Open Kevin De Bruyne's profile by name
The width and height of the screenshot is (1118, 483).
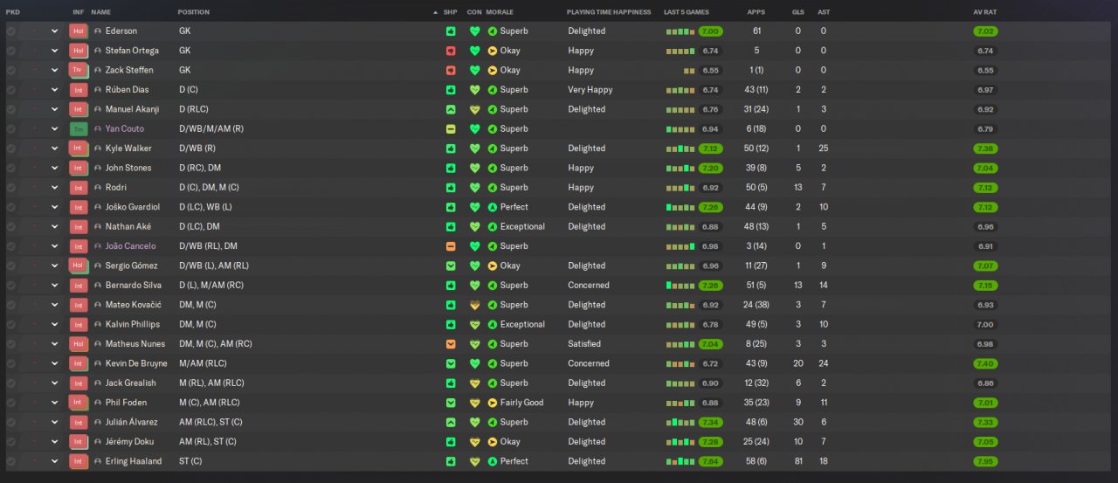click(136, 363)
